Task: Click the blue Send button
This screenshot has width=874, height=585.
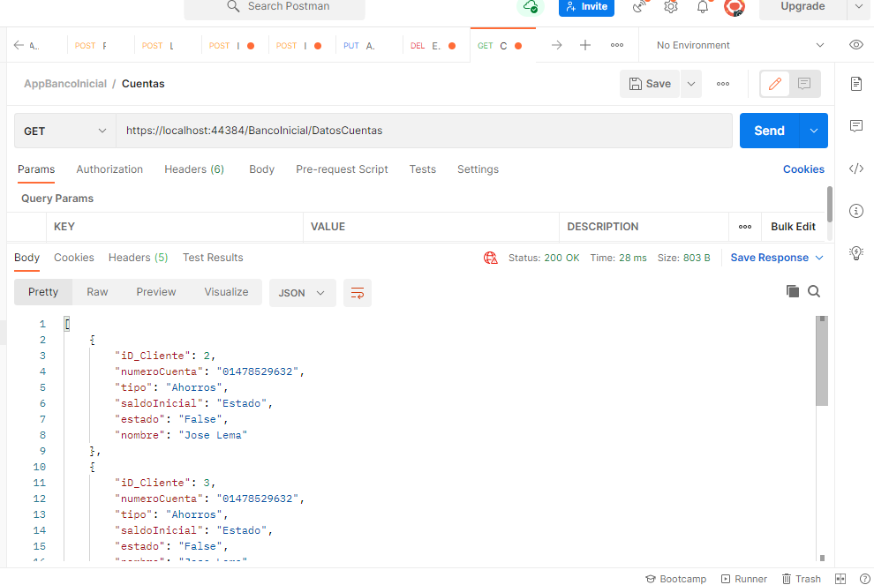Action: [769, 131]
